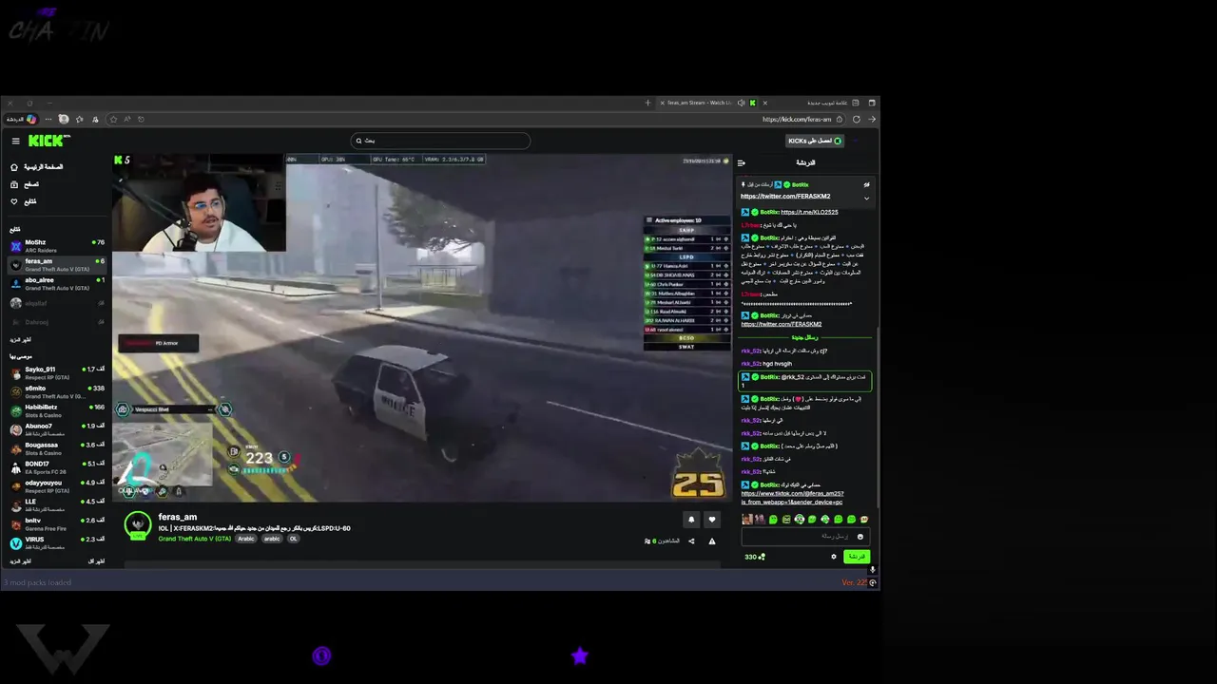Click the feras_am streamer name heading
Image resolution: width=1217 pixels, height=684 pixels.
click(178, 517)
